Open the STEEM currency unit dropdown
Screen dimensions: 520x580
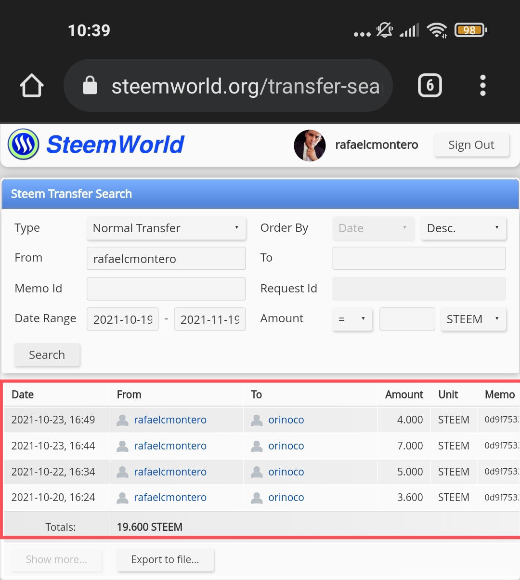(x=473, y=319)
